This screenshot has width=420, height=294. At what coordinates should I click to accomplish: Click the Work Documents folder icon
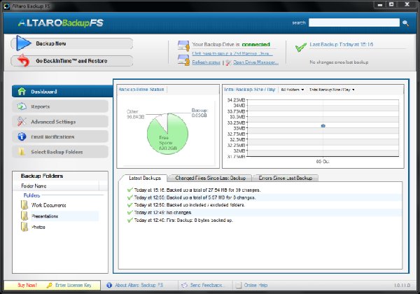tap(24, 205)
